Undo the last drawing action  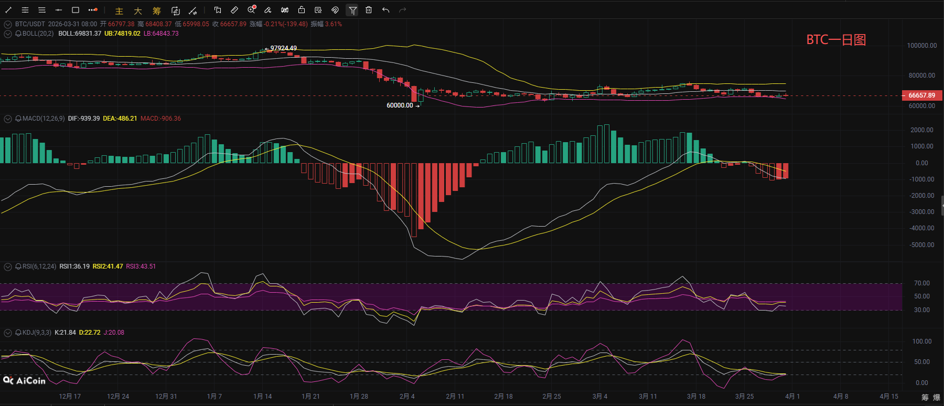(386, 10)
